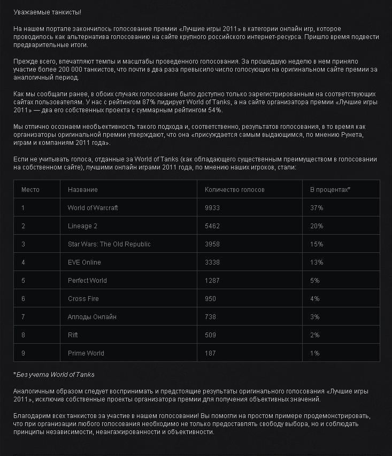Select the Lineage 2 table entry
Image resolution: width=392 pixels, height=456 pixels.
(x=82, y=226)
